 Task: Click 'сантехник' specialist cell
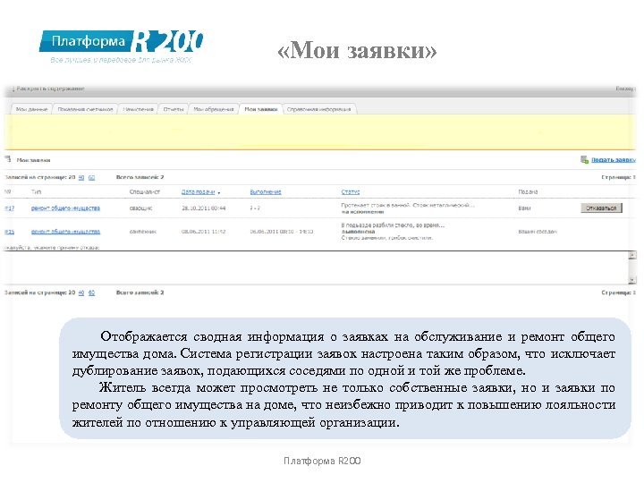pos(142,232)
